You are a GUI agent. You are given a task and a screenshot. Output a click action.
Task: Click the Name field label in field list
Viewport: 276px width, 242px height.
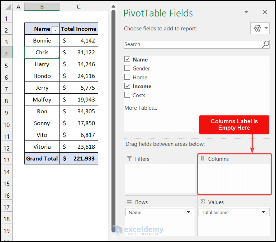click(x=140, y=59)
